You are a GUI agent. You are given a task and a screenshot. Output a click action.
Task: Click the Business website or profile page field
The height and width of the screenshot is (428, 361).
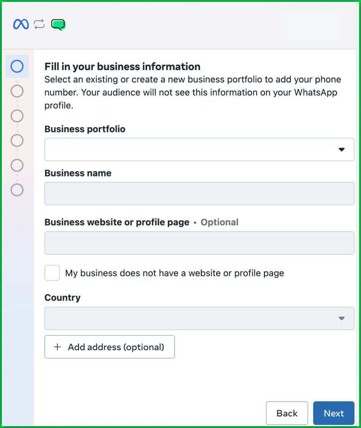tap(199, 243)
